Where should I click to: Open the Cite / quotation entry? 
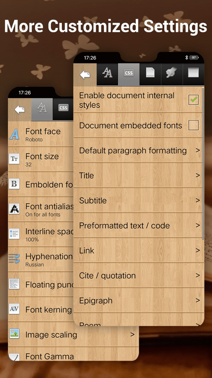(139, 275)
